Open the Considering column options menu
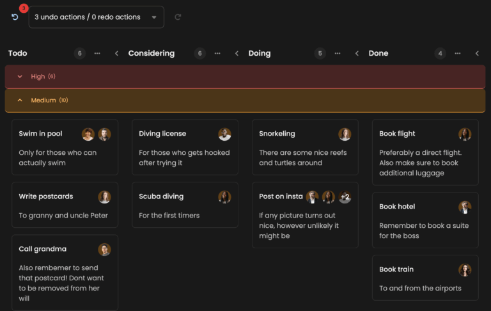 pos(217,53)
